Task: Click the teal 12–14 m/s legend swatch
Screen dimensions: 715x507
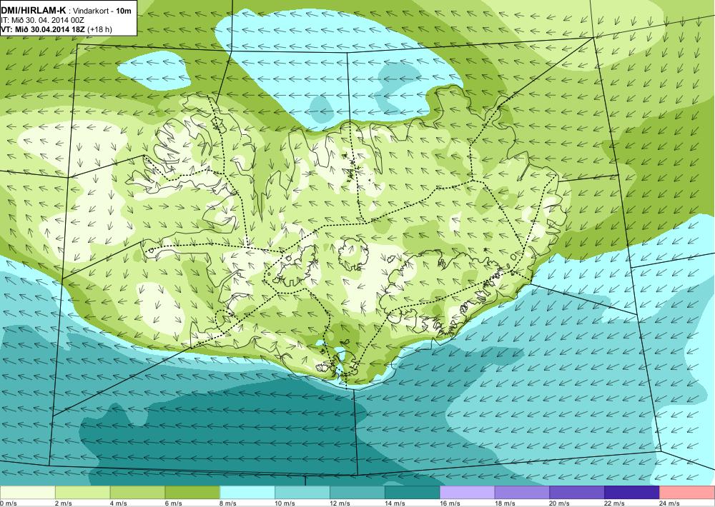Action: click(357, 493)
